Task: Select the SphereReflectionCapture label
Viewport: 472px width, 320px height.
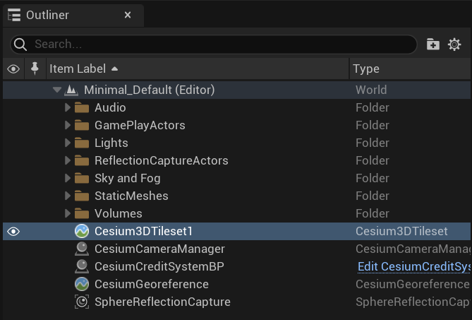Action: [162, 302]
